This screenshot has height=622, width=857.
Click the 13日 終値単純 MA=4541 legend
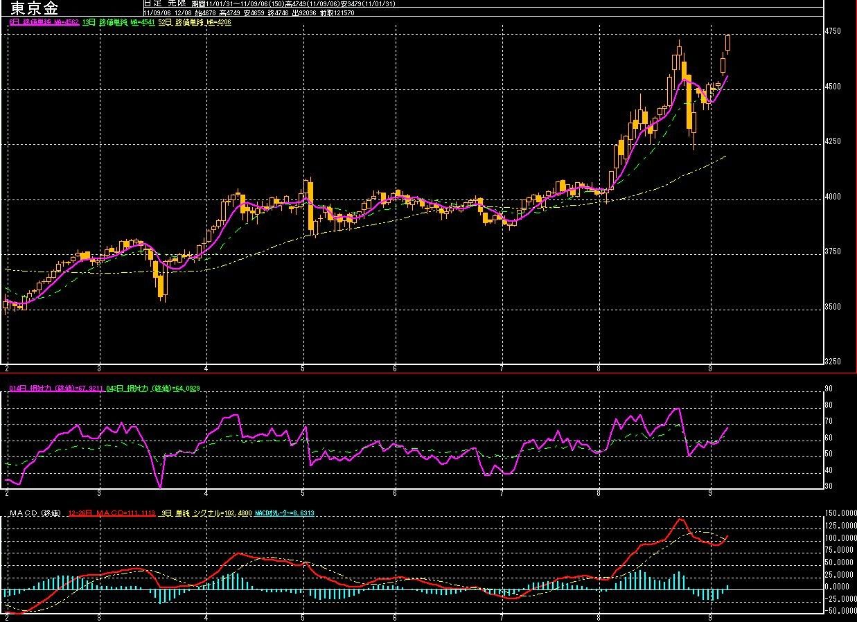(118, 22)
